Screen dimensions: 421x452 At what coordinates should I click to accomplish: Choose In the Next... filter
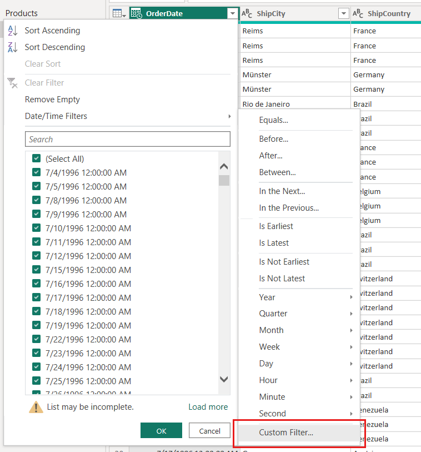tap(282, 191)
